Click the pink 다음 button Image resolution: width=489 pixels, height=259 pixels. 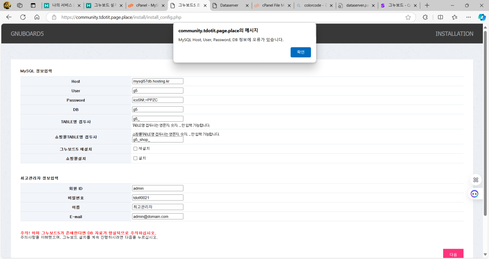[x=453, y=254]
